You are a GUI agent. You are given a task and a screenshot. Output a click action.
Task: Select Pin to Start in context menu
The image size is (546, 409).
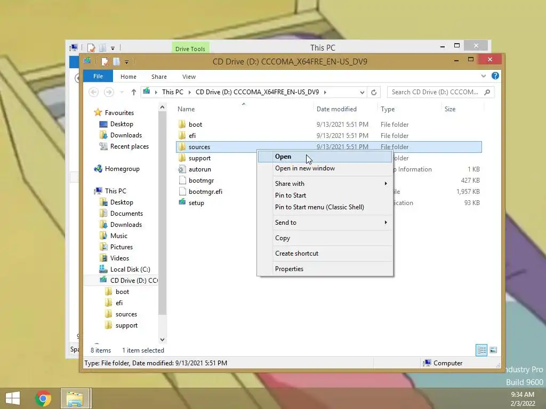pos(325,195)
